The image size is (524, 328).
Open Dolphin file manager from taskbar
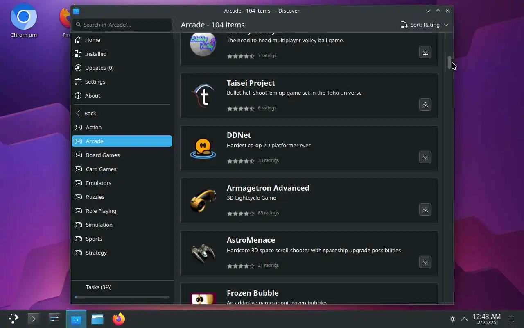click(97, 319)
